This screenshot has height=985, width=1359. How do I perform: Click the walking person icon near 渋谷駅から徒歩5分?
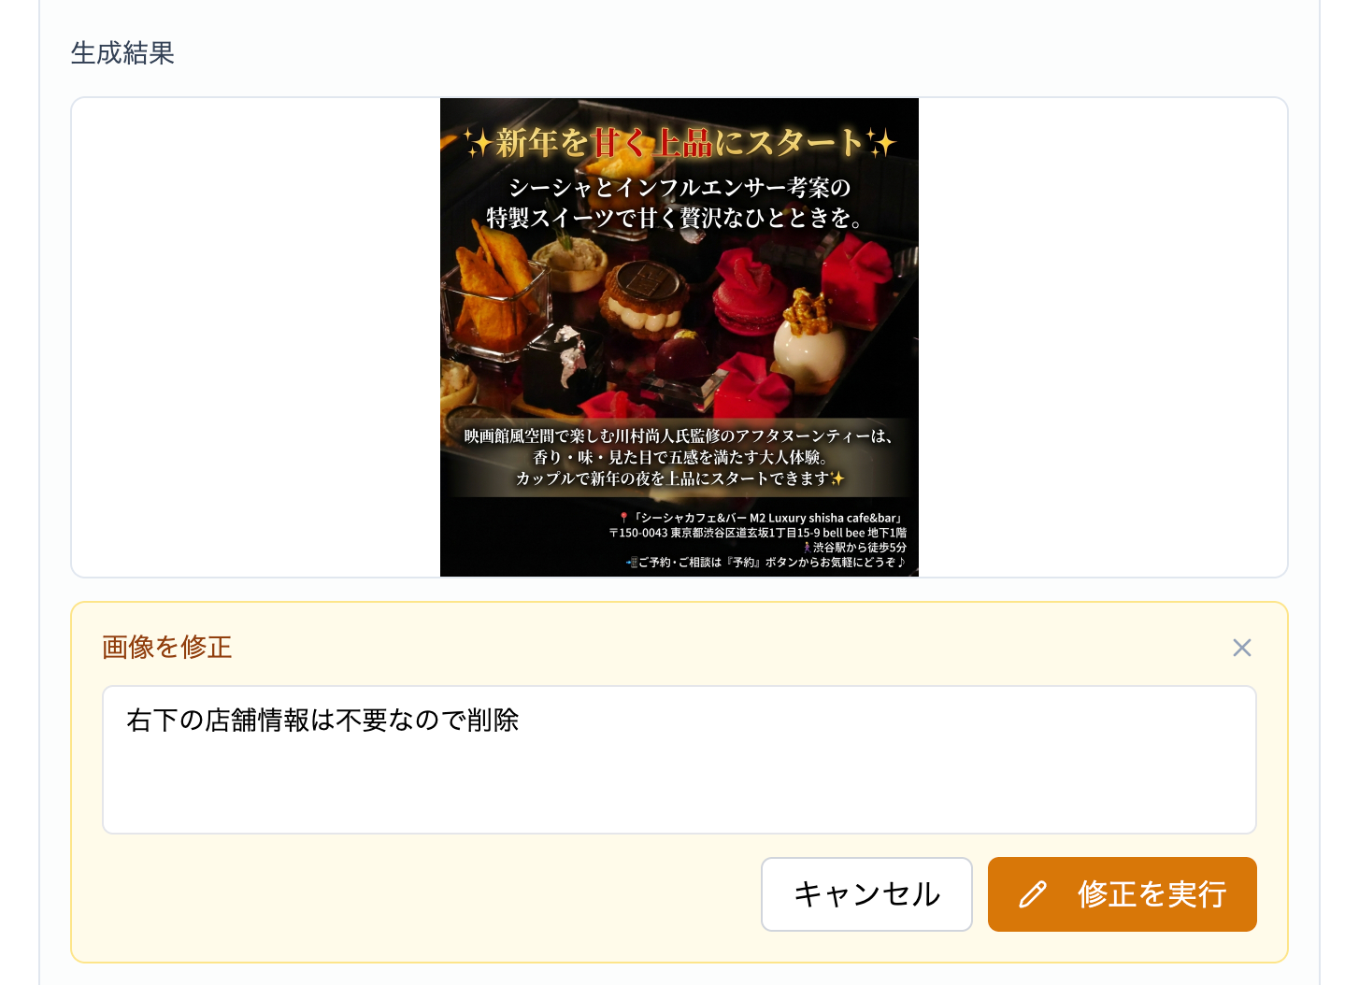coord(807,548)
